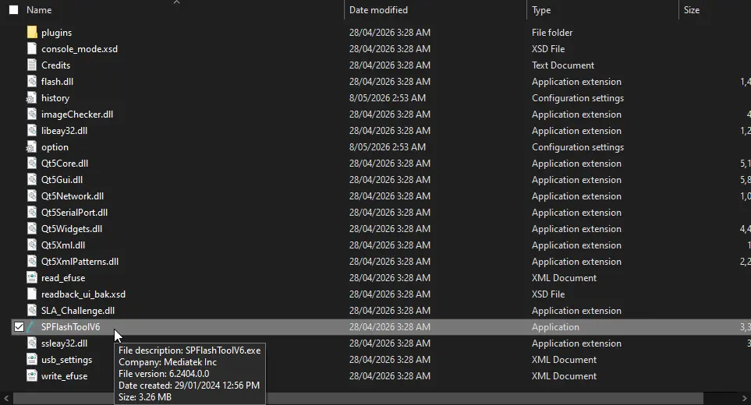Click the SLA_Challenge.dll file icon

[32, 310]
